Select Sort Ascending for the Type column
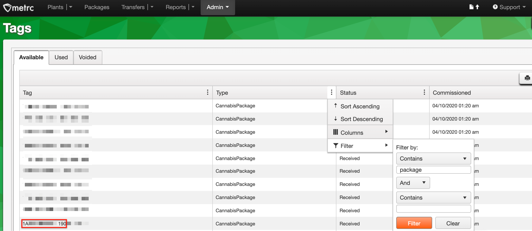 point(360,106)
